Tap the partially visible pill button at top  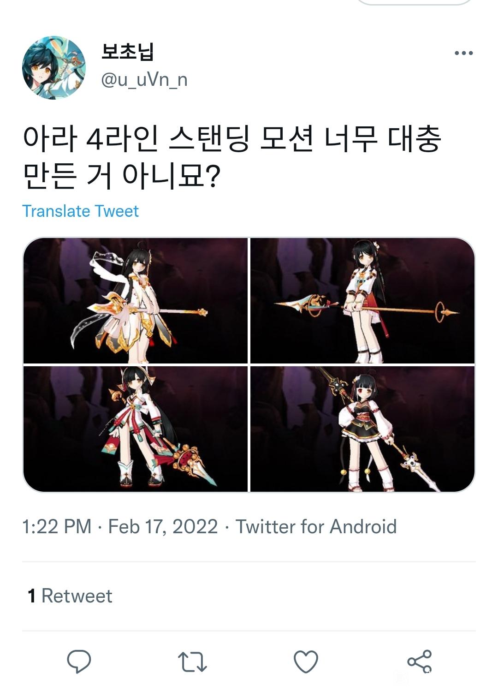pos(415,2)
